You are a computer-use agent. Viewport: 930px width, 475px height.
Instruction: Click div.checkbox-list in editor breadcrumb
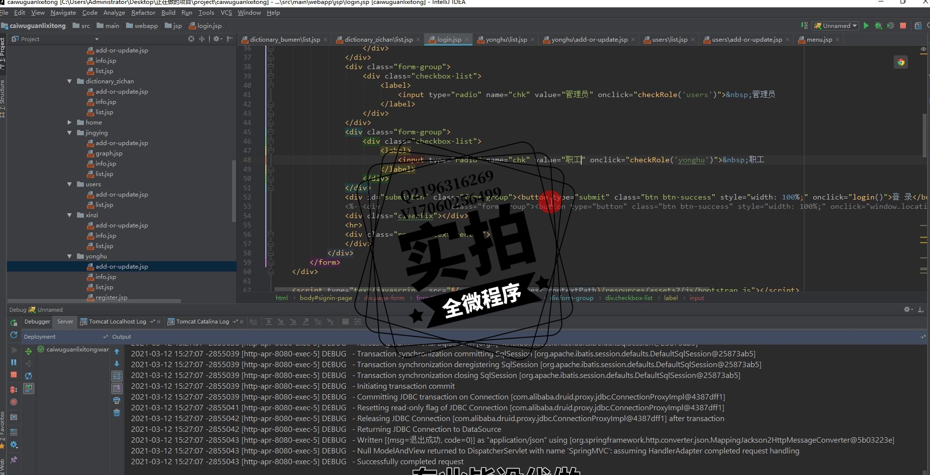(629, 298)
